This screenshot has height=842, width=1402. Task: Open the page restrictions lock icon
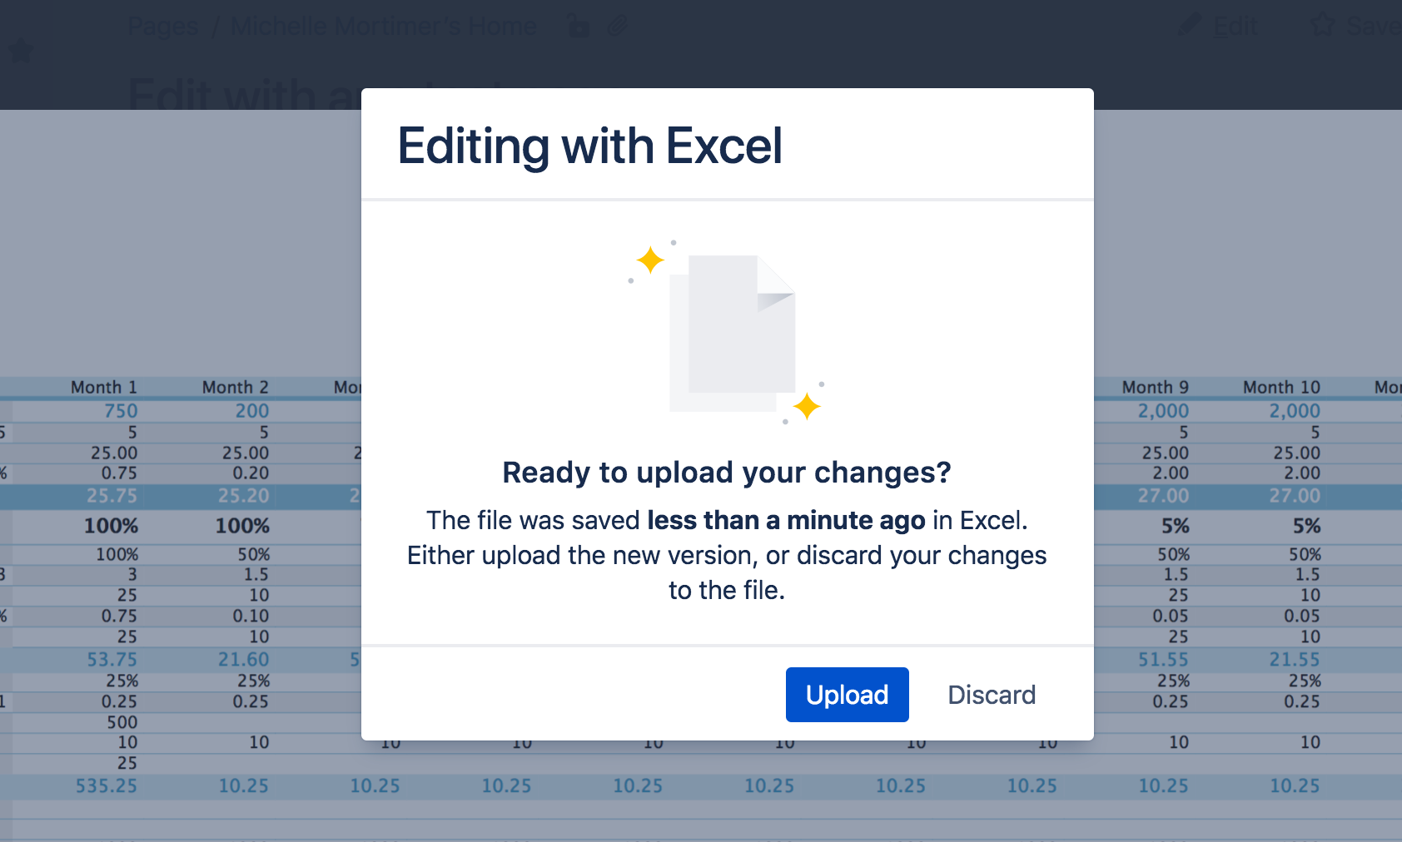[x=578, y=26]
